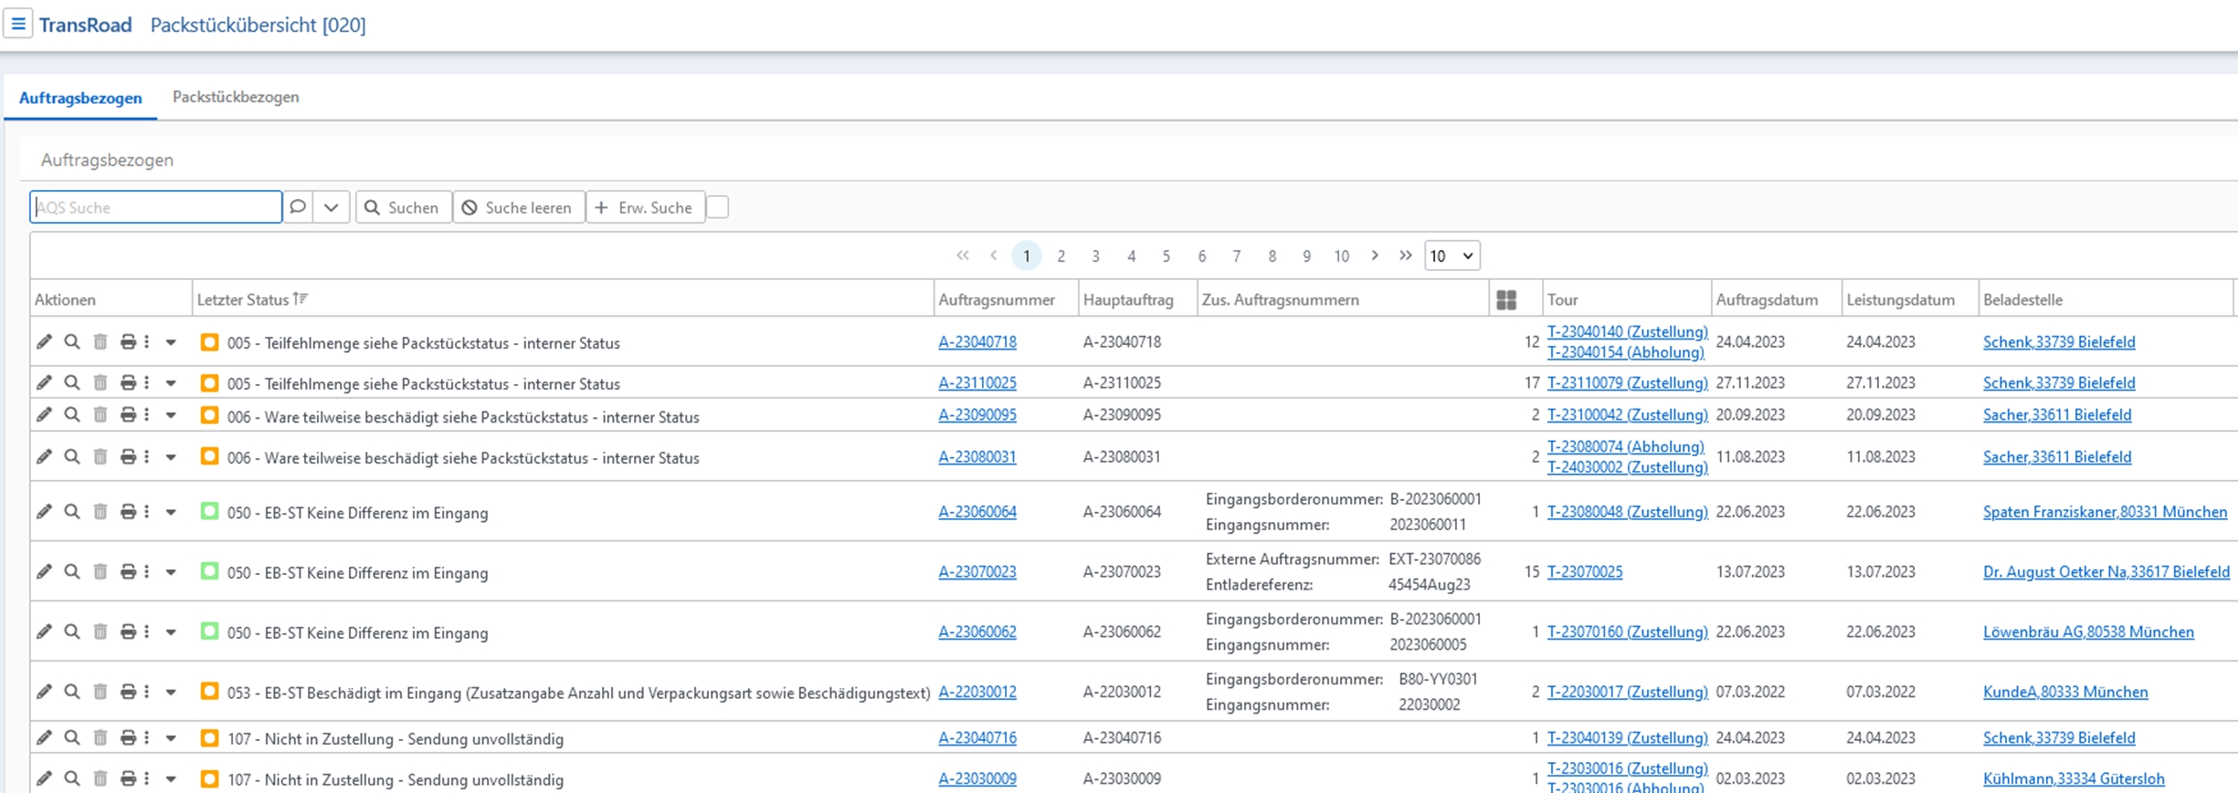Click magnifier icon for order A-23110025
2238x793 pixels.
point(72,383)
